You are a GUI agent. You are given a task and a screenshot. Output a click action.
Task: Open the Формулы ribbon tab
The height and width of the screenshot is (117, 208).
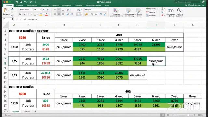pyautogui.click(x=67, y=5)
